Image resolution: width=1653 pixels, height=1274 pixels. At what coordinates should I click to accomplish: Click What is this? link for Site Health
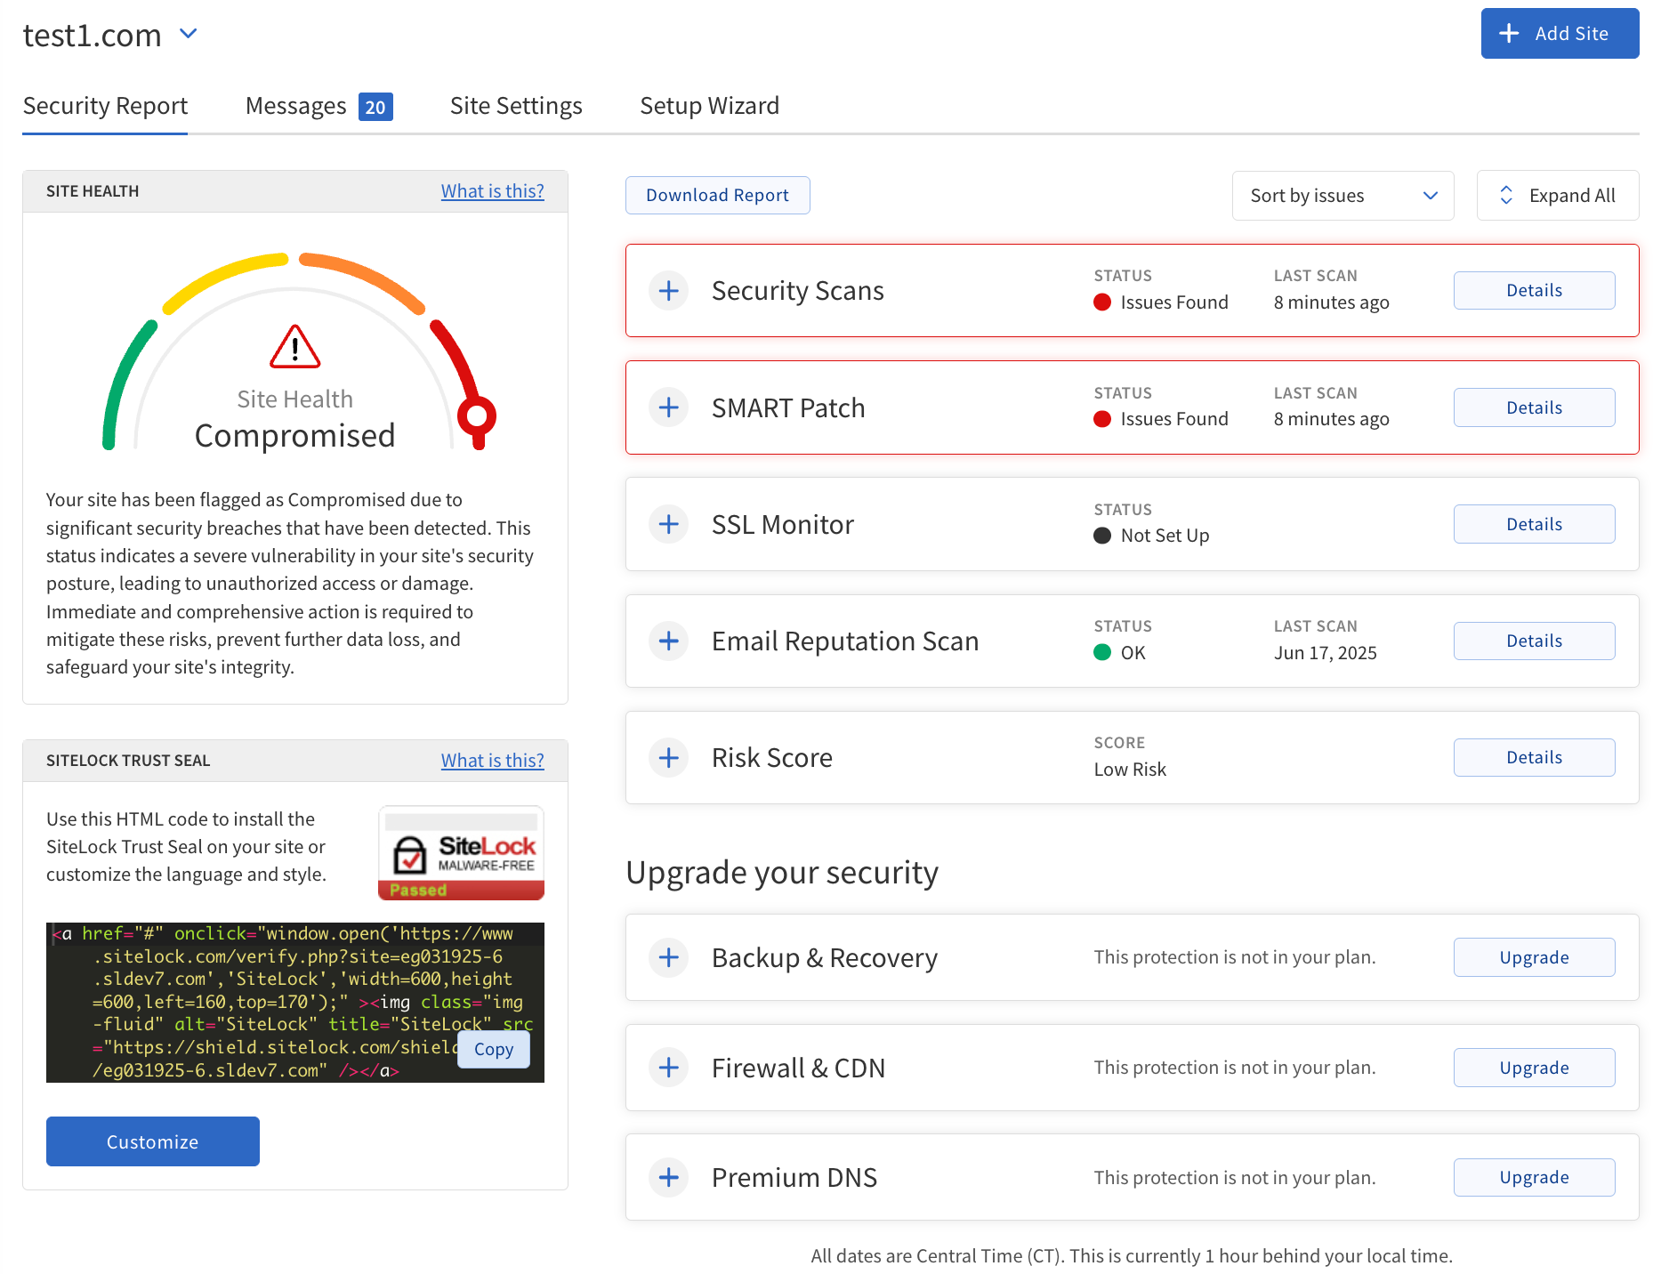click(492, 191)
